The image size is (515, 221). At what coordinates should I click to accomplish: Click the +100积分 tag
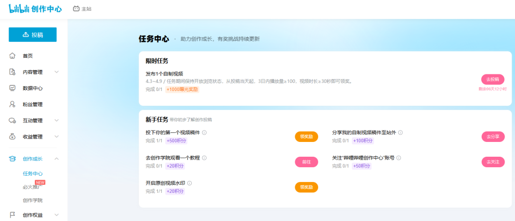pos(362,141)
